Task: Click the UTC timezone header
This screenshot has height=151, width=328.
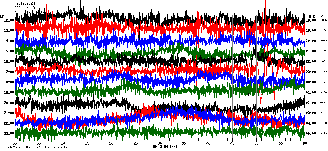Action: coord(312,16)
